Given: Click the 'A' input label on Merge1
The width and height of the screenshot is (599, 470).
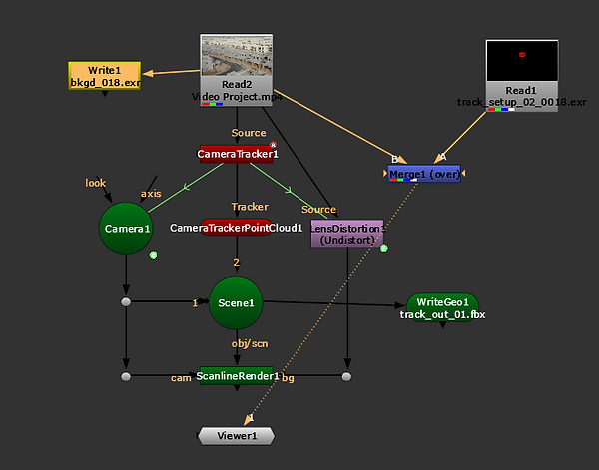Looking at the screenshot, I should point(442,157).
